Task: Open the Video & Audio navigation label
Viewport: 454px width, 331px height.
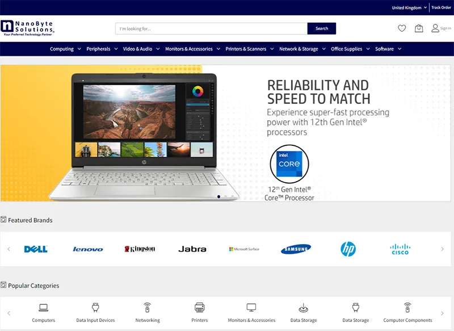Action: (137, 49)
